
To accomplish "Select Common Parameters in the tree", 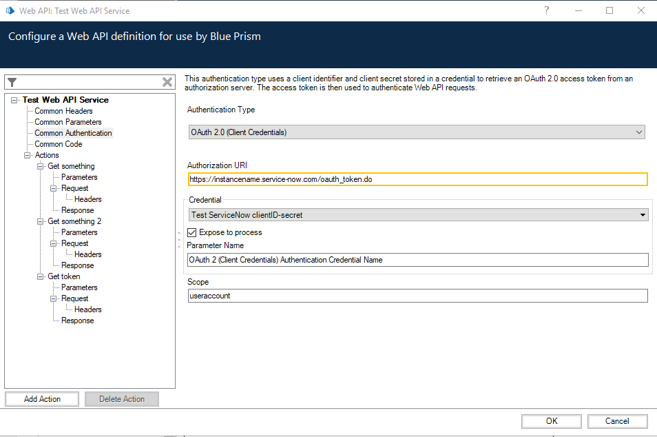I will [x=67, y=122].
